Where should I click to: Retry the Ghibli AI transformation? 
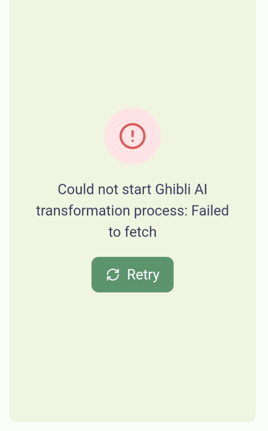[132, 275]
